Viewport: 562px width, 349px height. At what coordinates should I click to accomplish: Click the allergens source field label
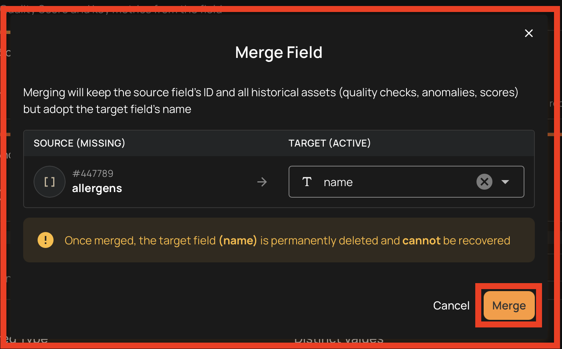tap(97, 188)
